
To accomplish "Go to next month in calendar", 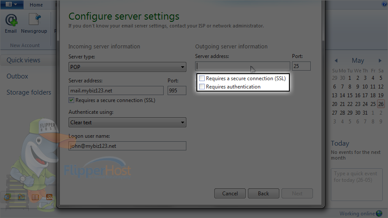I will [380, 61].
